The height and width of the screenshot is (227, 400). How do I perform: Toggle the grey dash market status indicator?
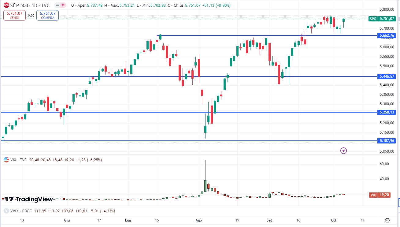pyautogui.click(x=57, y=5)
